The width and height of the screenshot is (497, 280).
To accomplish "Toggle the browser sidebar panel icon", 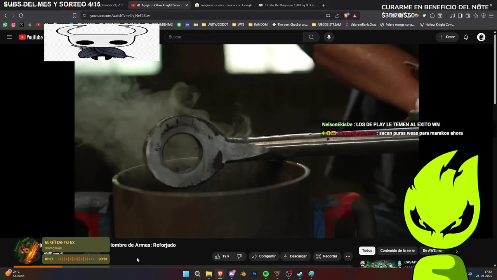I will pyautogui.click(x=460, y=16).
